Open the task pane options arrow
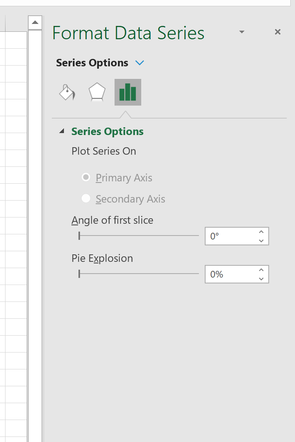Viewport: 295px width, 442px height. coord(242,32)
